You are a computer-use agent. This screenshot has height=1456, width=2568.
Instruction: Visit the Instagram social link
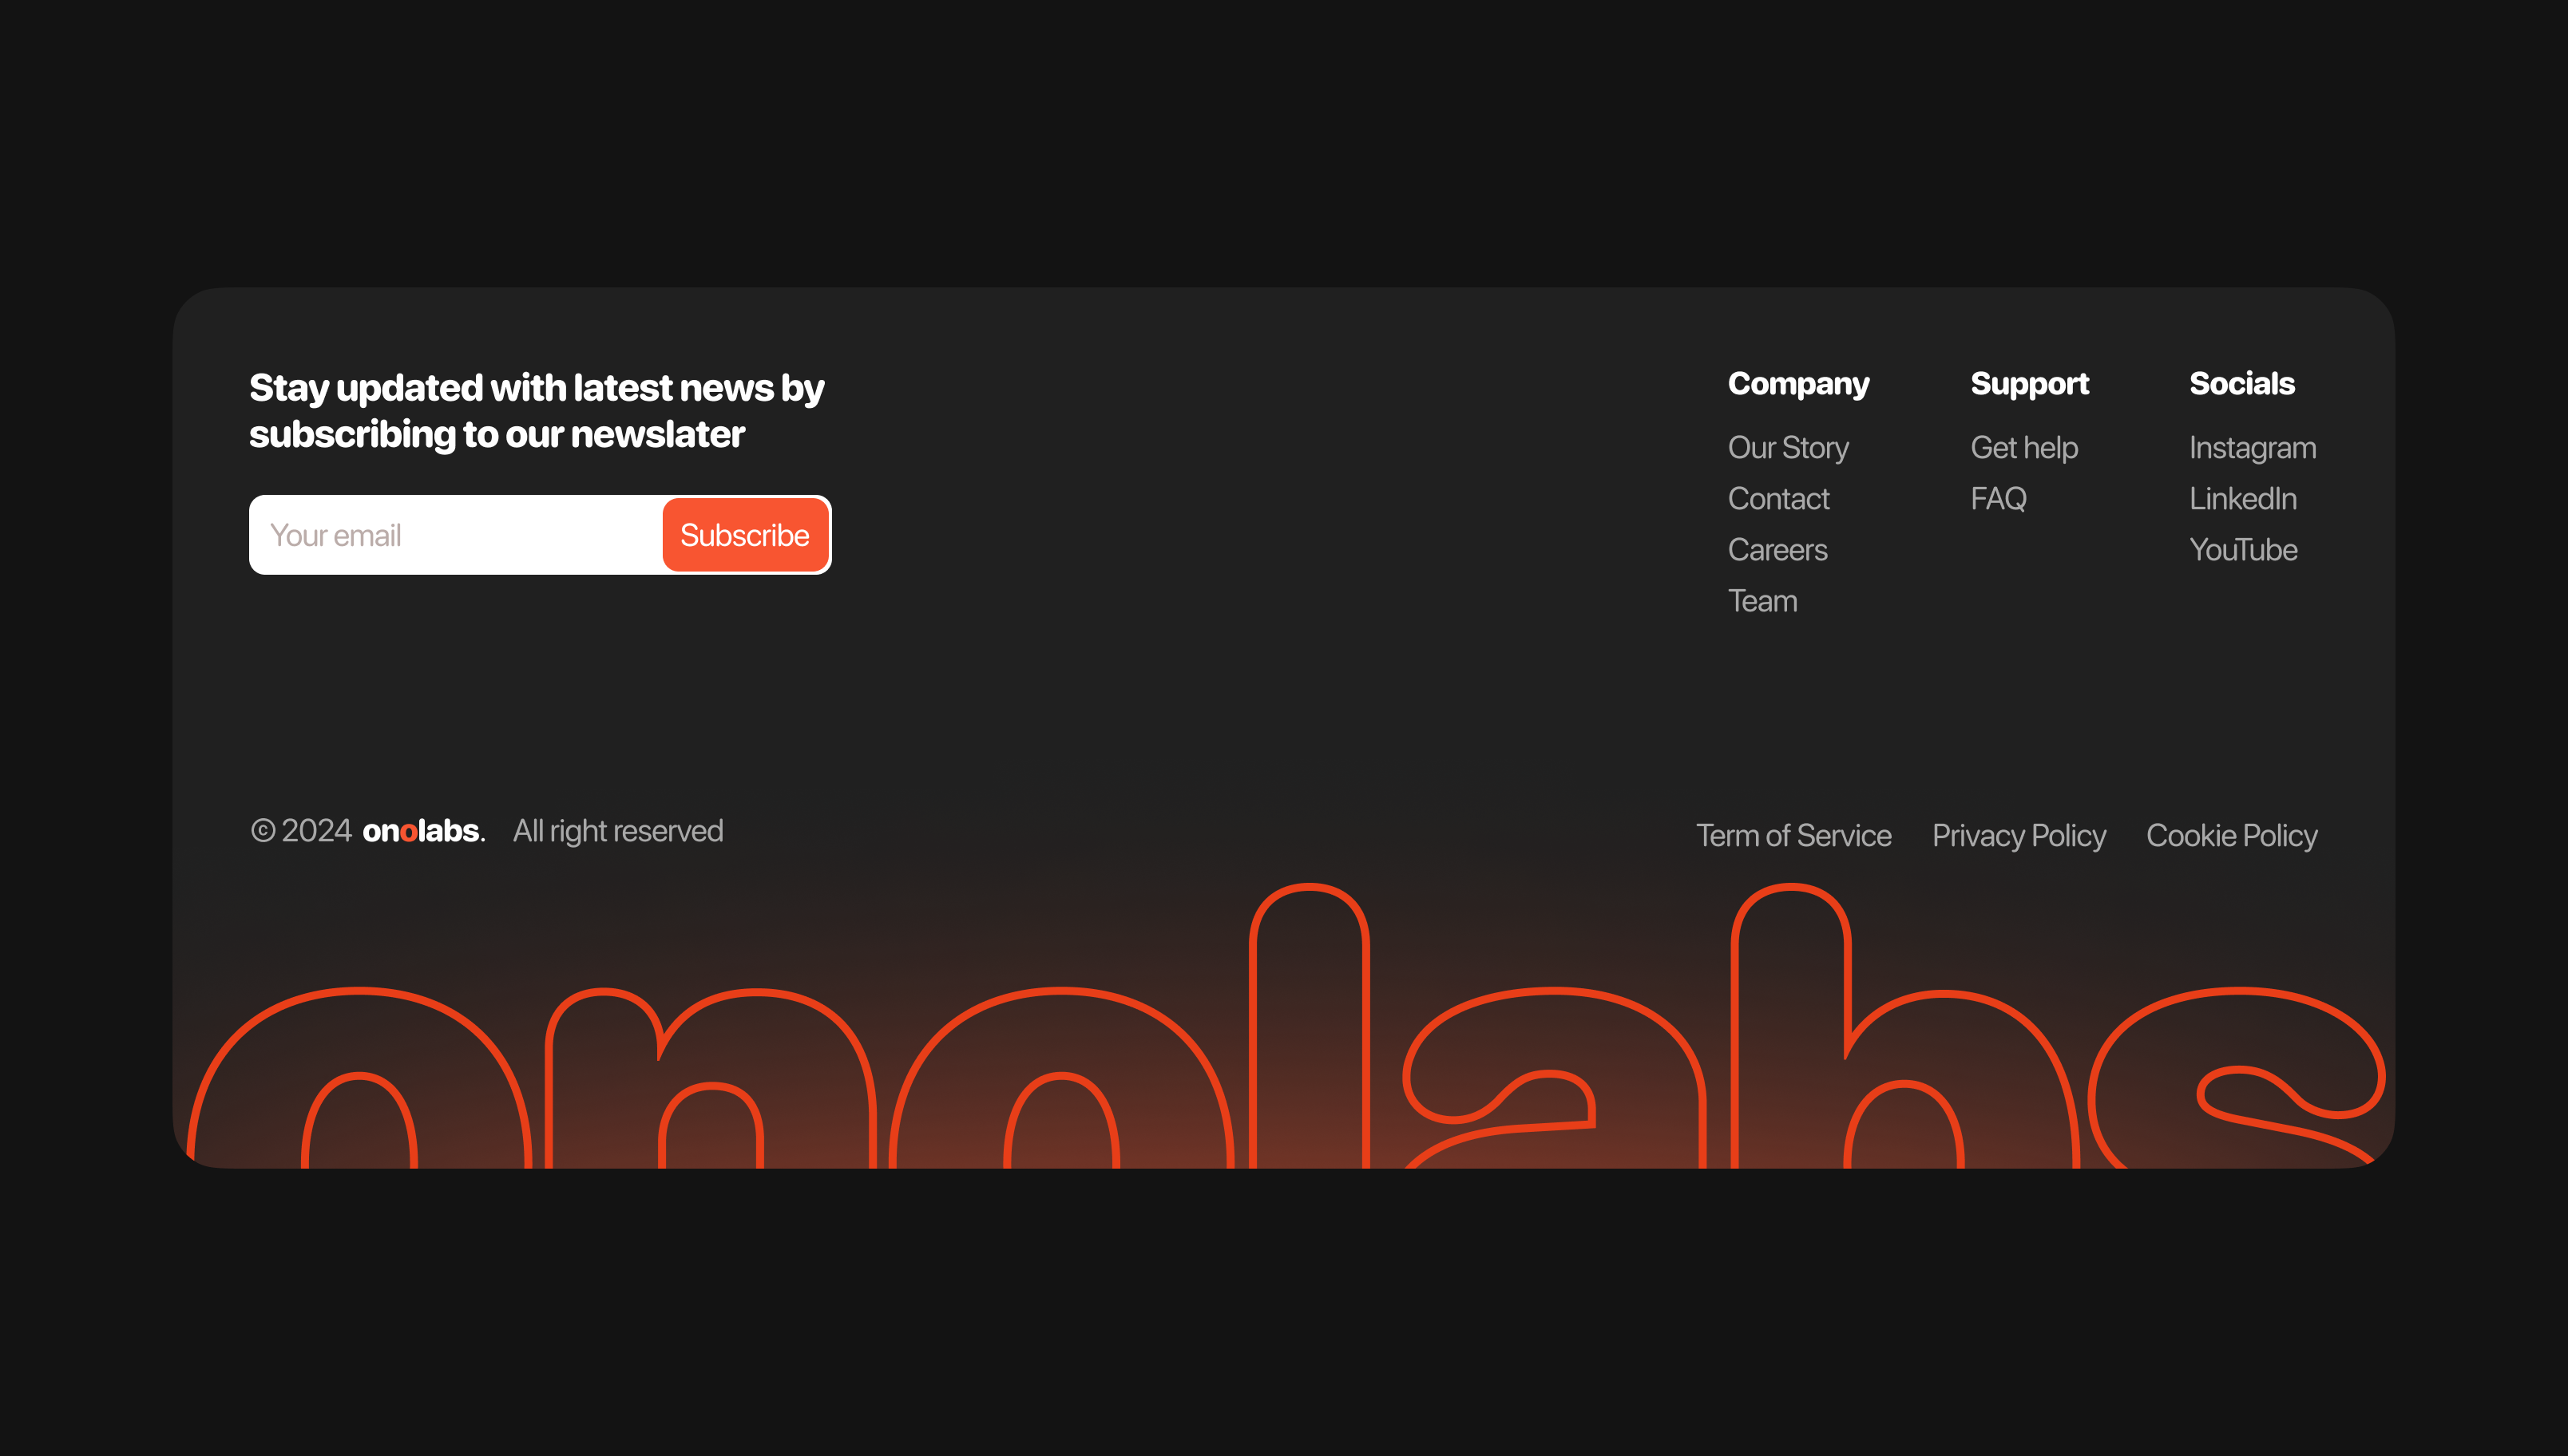pyautogui.click(x=2252, y=447)
